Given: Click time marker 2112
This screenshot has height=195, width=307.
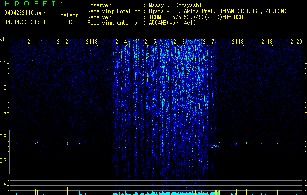Looking at the screenshot, I should 62,41.
